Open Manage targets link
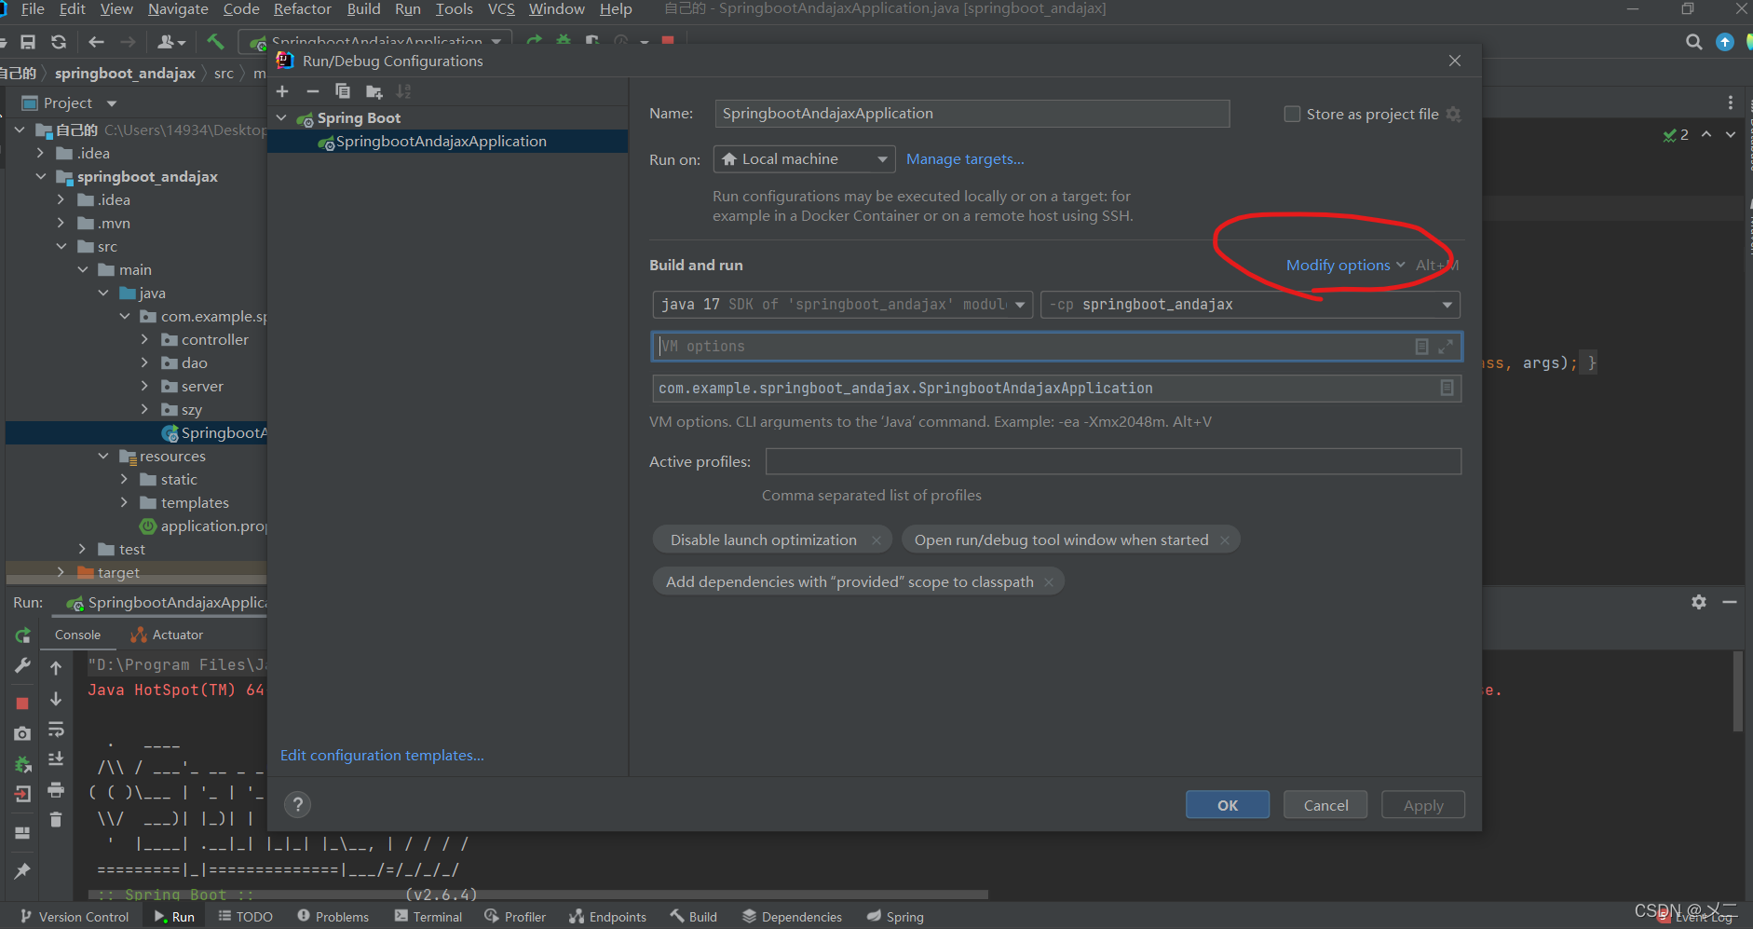Viewport: 1753px width, 929px height. pyautogui.click(x=965, y=159)
